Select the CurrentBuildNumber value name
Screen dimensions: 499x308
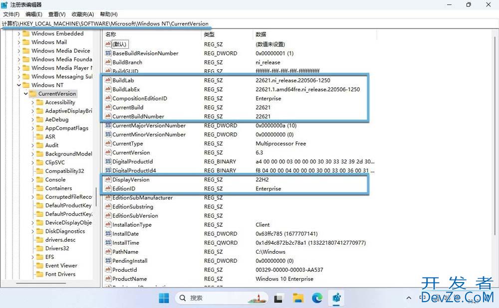point(138,116)
